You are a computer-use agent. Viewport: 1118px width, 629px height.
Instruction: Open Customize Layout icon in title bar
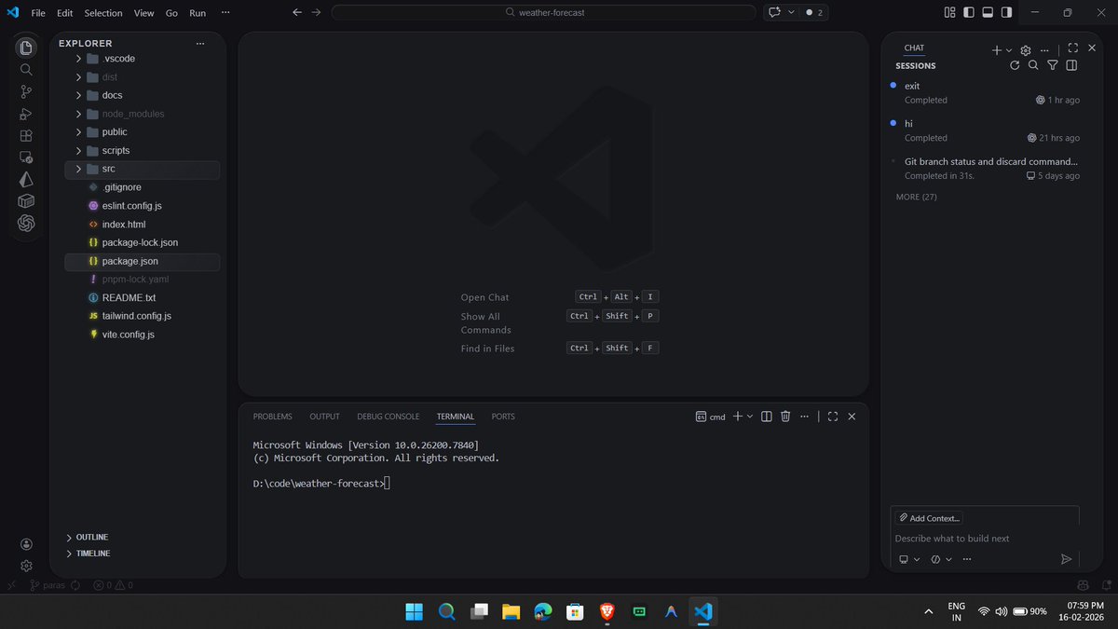(x=949, y=13)
